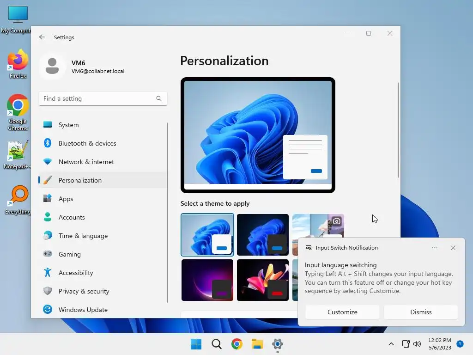Screen dimensions: 473x355
Task: Click the Settings gear on the taskbar
Action: tap(278, 344)
